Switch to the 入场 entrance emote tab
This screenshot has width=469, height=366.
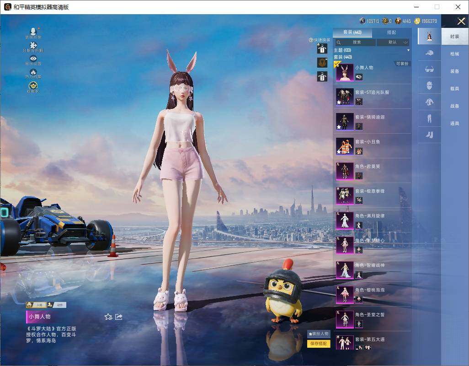[36, 305]
